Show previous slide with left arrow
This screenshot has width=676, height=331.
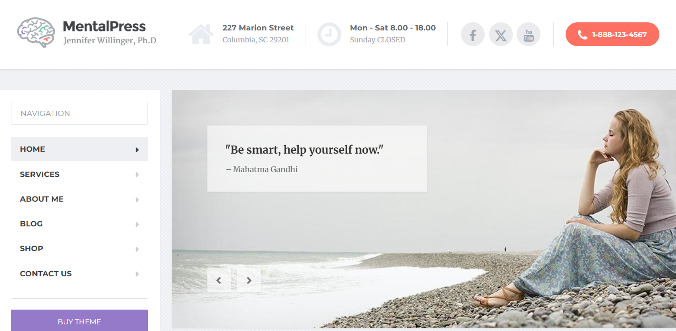point(219,280)
